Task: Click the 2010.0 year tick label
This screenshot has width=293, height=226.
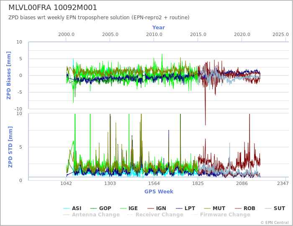Action: tap(154, 35)
